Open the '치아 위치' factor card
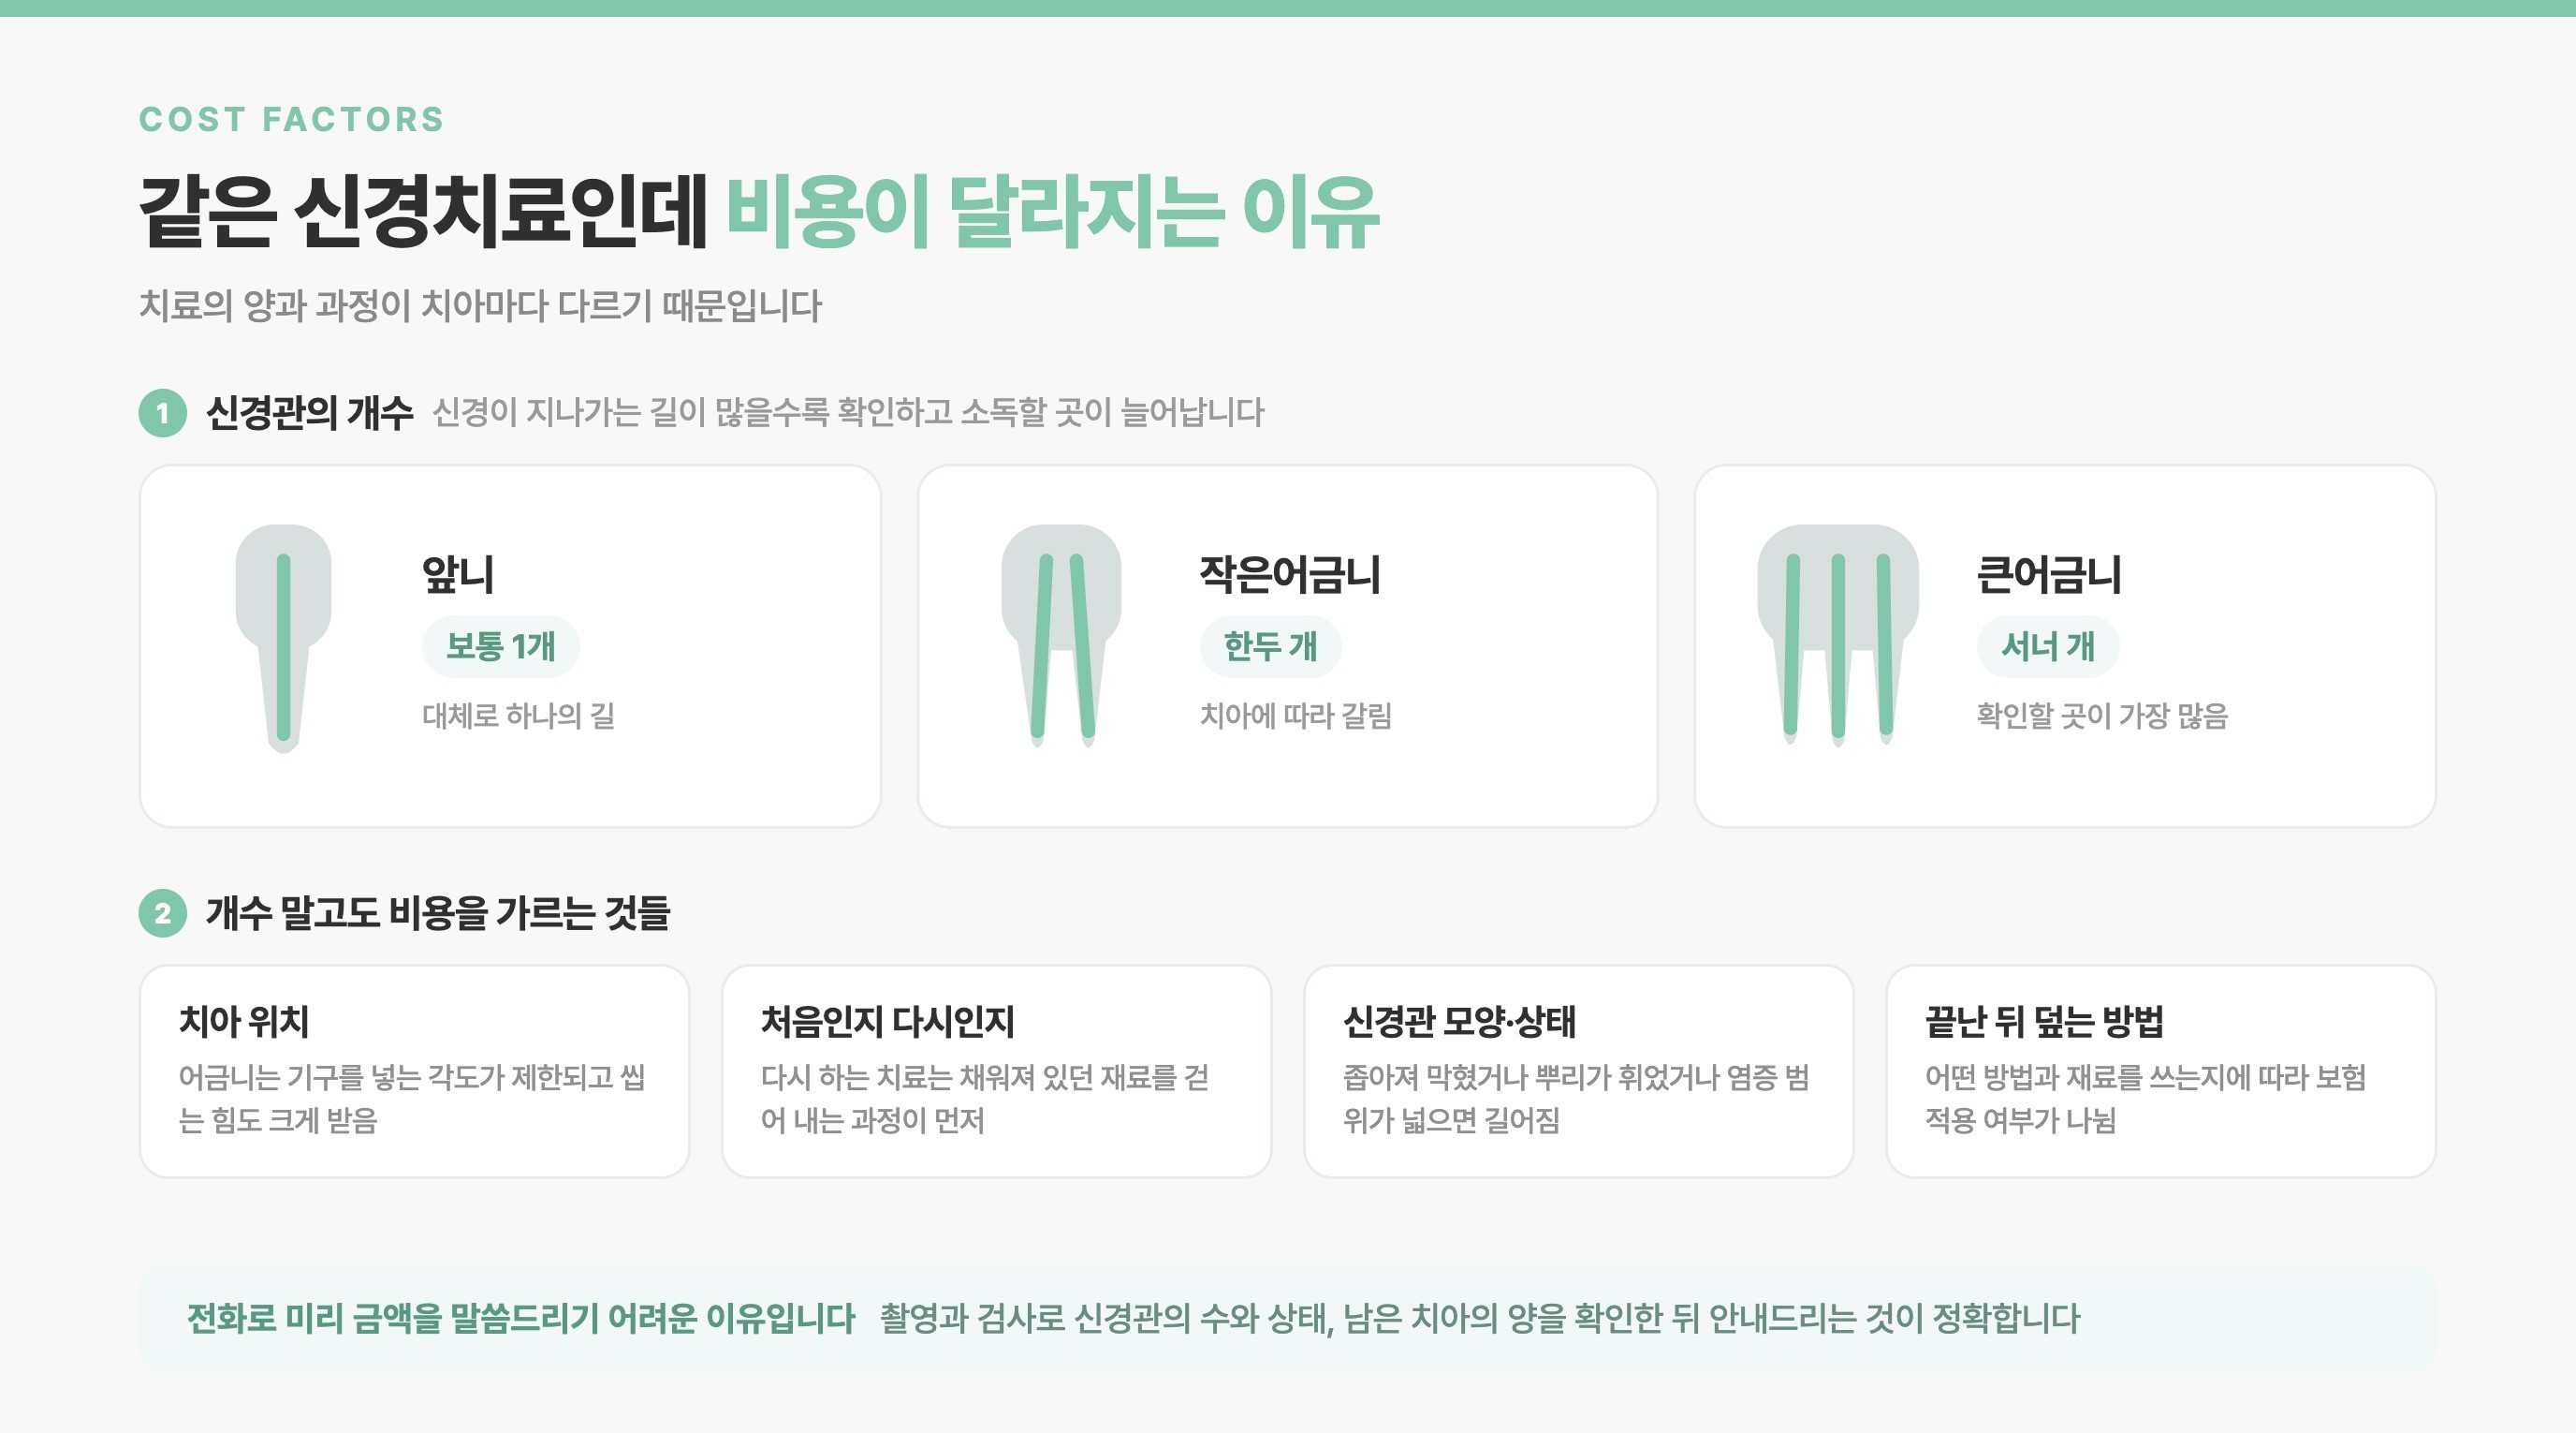Image resolution: width=2576 pixels, height=1433 pixels. 414,1071
